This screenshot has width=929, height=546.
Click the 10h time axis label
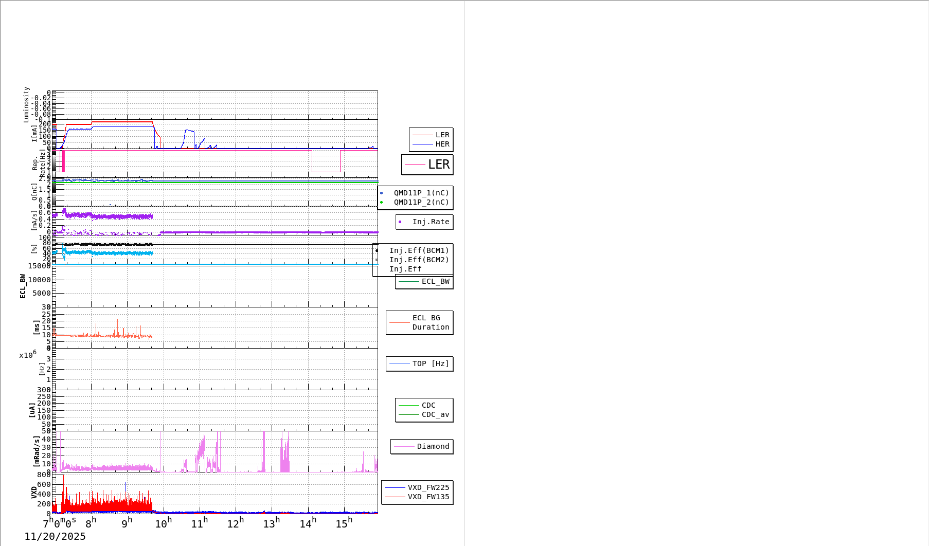pos(163,523)
